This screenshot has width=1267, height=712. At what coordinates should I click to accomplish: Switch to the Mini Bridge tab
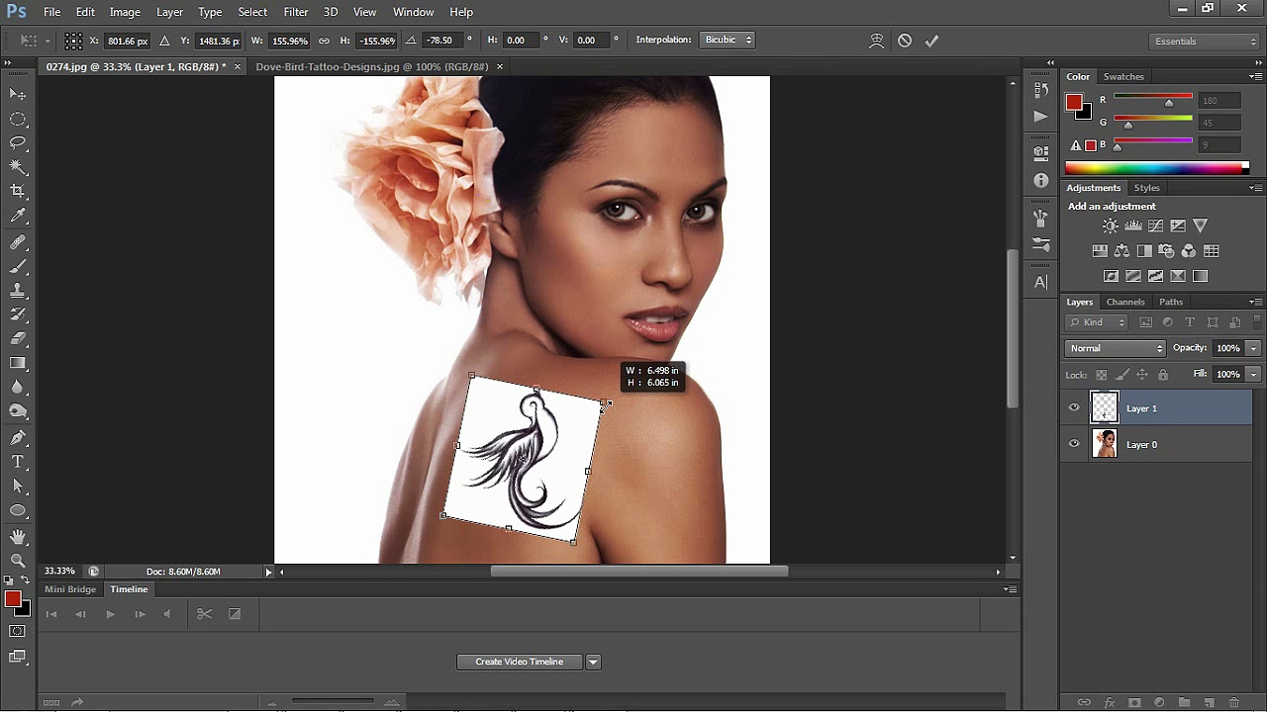70,589
